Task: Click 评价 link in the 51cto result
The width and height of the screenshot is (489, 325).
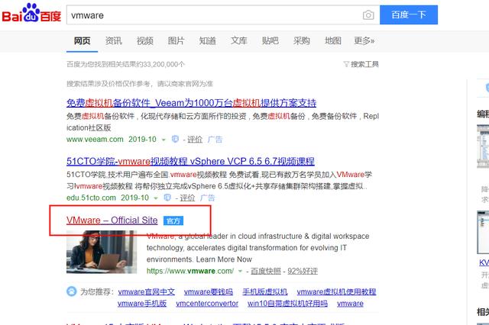Action: (x=187, y=198)
